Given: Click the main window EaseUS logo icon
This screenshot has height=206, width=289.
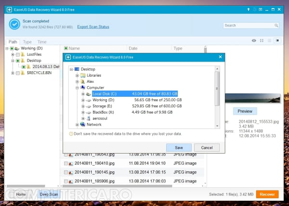Looking at the screenshot, I should pyautogui.click(x=9, y=10).
